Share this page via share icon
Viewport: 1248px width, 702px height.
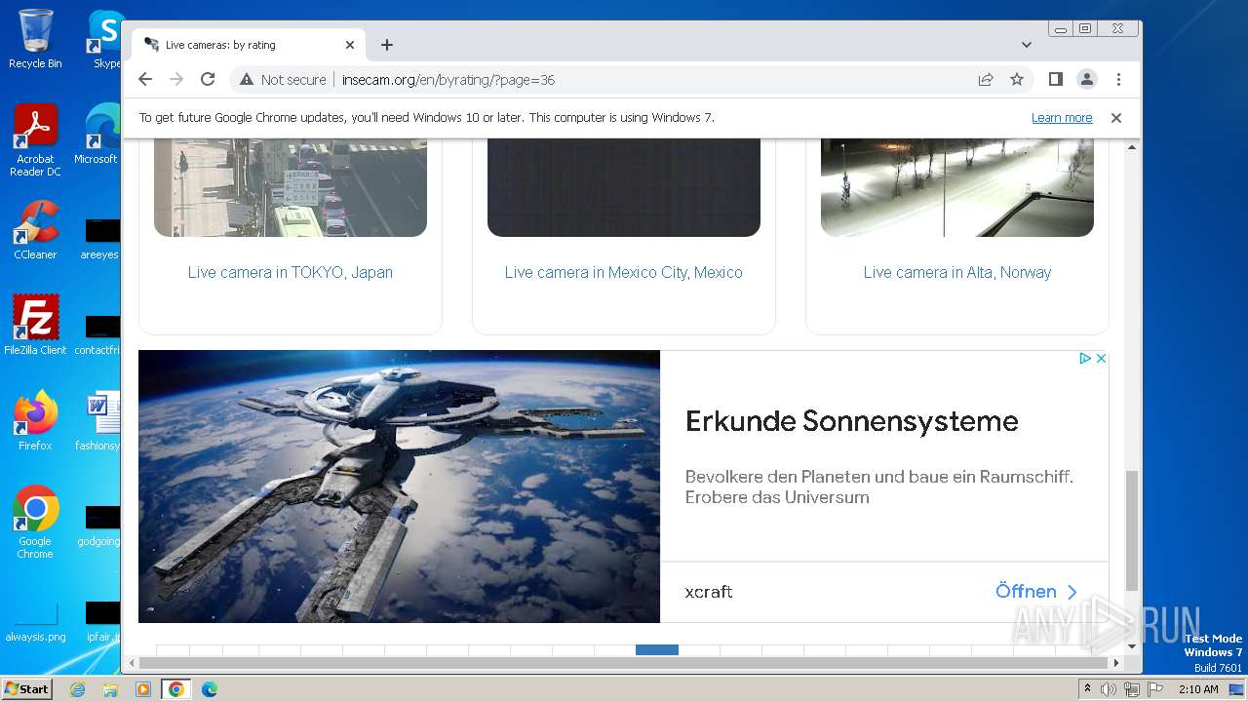(x=986, y=79)
